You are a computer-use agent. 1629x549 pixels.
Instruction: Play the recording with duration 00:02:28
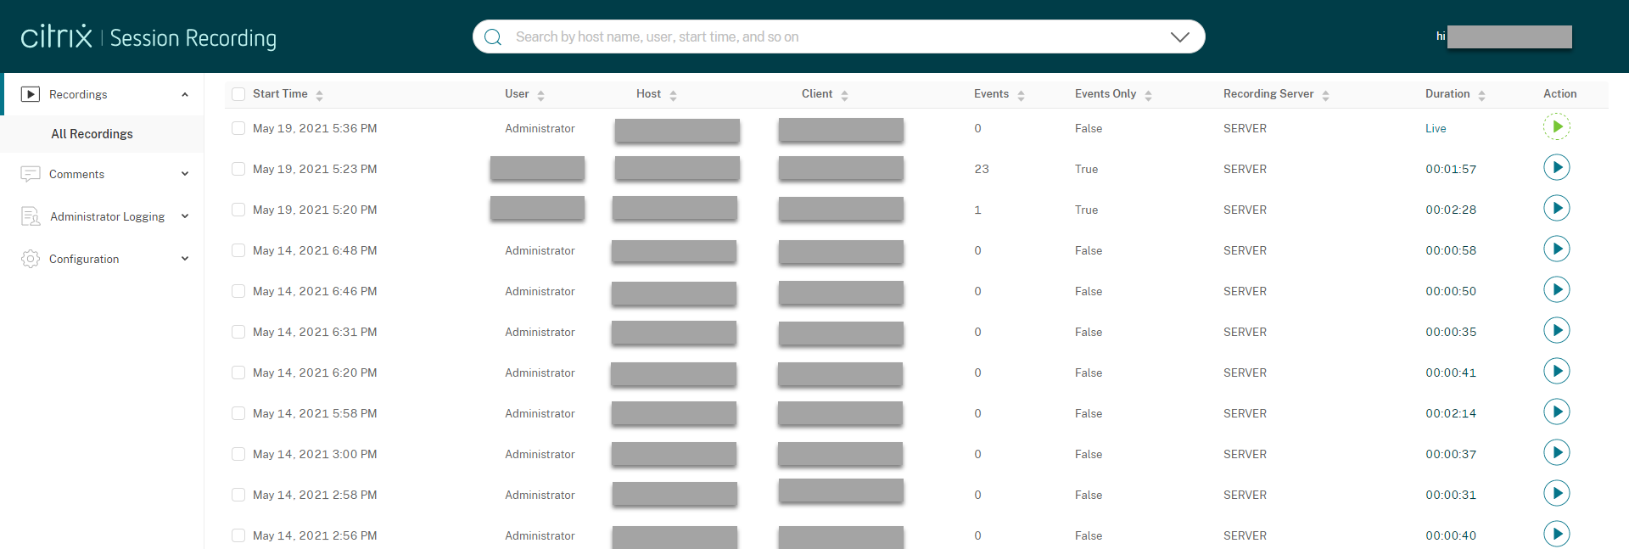[1556, 209]
